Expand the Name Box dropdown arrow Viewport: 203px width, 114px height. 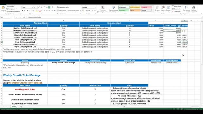point(10,17)
